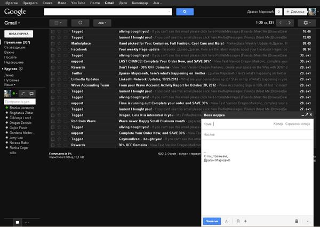Image resolution: width=320 pixels, height=227 pixels.
Task: Open the notifications counter showing 0
Action: [x=278, y=12]
